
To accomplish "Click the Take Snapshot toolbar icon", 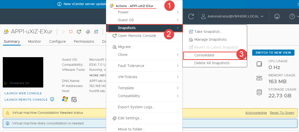I will coord(96,32).
